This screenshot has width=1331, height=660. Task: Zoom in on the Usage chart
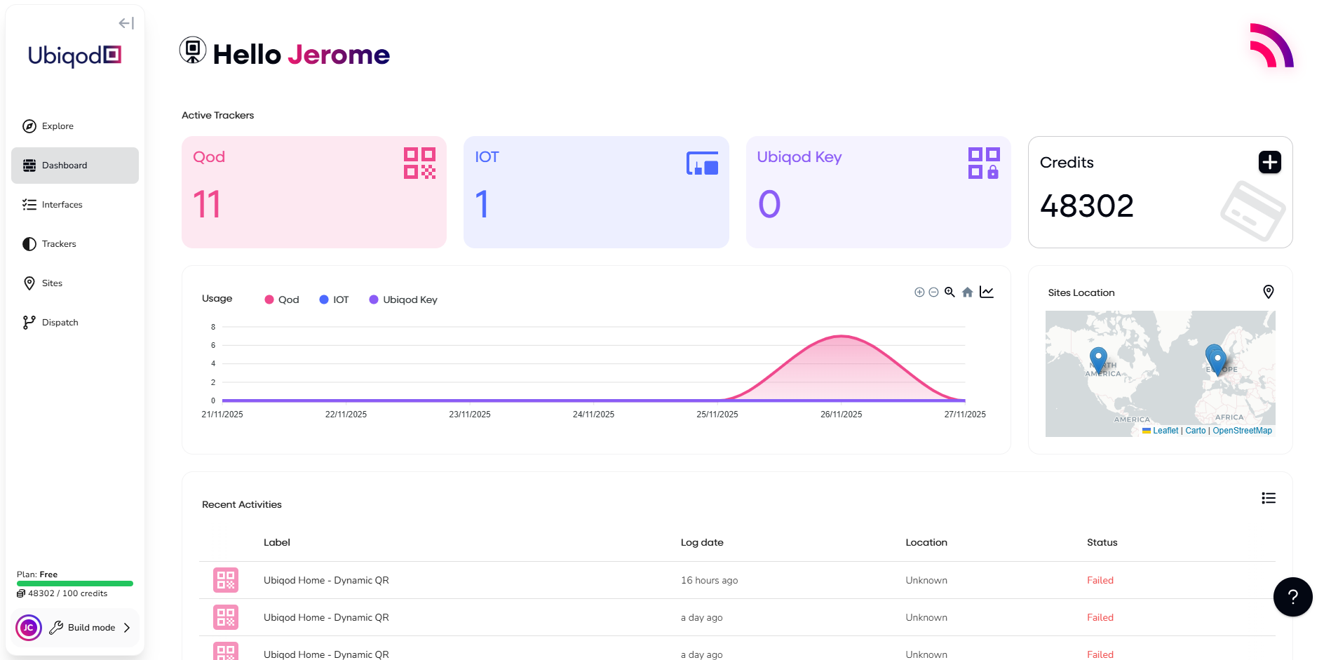(x=919, y=292)
